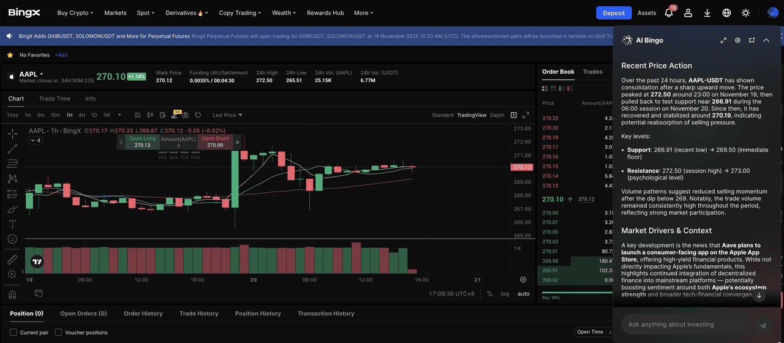Viewport: 784px width, 343px height.
Task: Open the notifications bell
Action: tap(669, 13)
